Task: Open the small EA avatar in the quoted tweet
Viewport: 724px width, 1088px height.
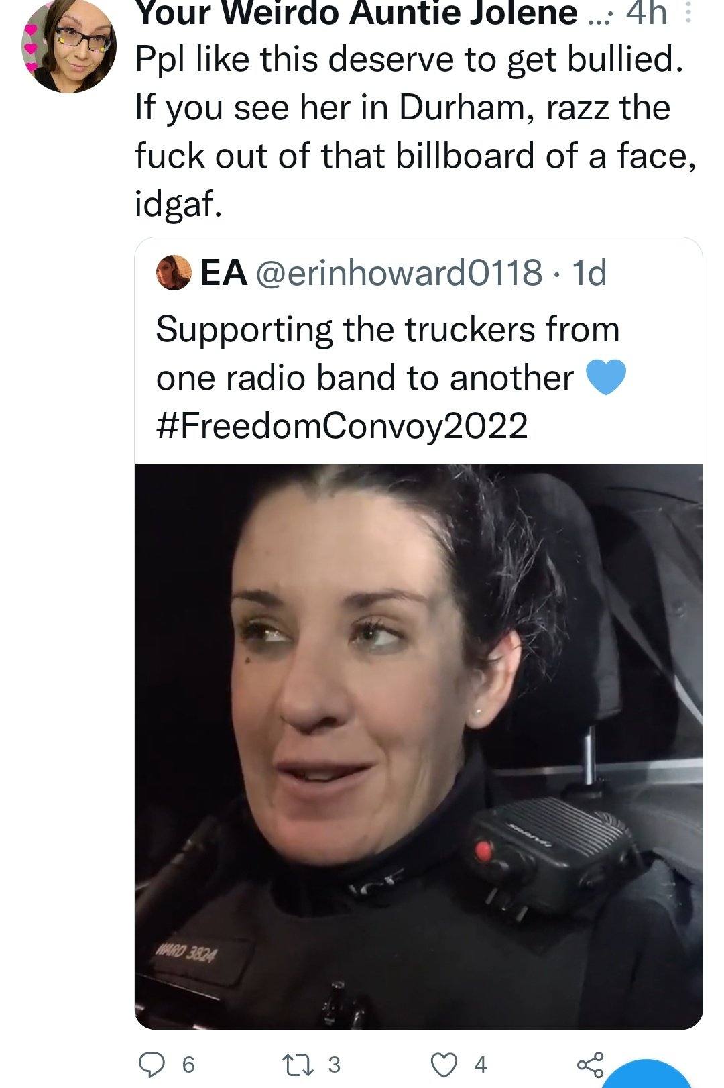Action: [173, 272]
